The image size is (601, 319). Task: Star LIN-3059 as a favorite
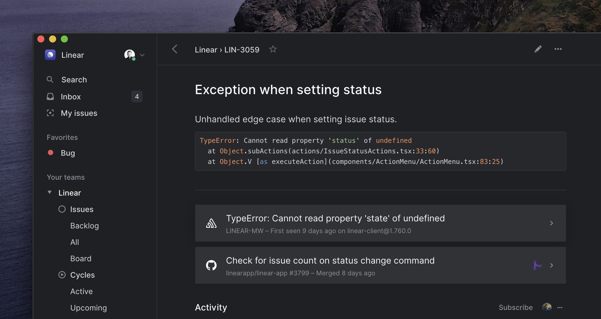coord(273,49)
